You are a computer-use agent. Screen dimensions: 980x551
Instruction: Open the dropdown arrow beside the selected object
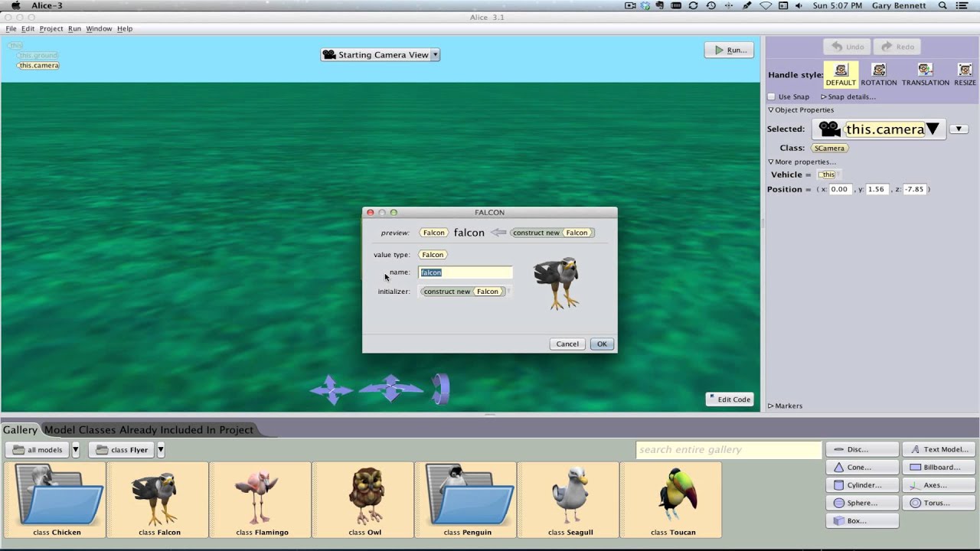[x=959, y=129]
